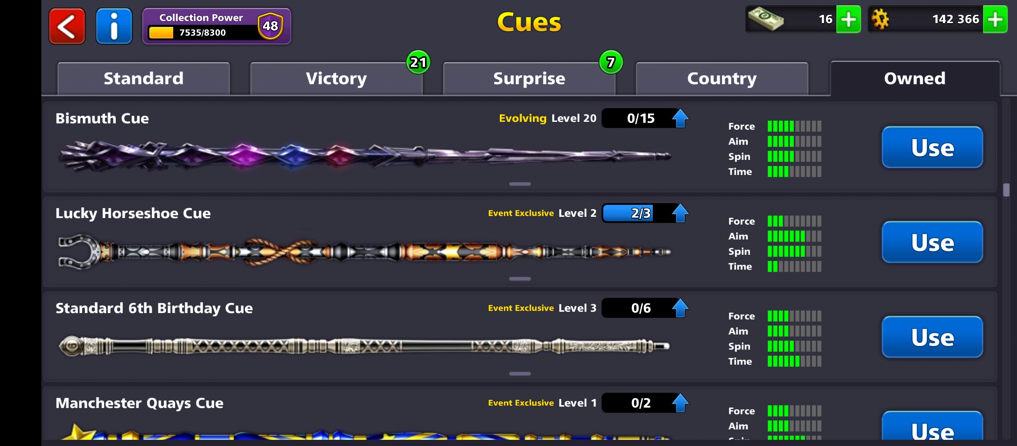Click the Lucky Horseshoe Cue upgrade arrow
The image size is (1017, 446).
click(680, 213)
